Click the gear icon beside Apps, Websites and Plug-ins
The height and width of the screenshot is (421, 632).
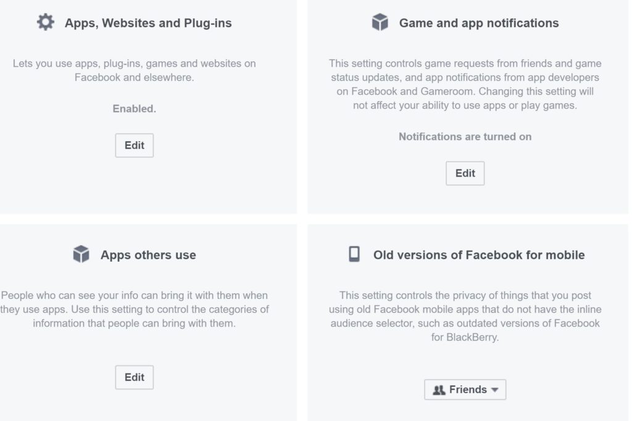tap(46, 23)
